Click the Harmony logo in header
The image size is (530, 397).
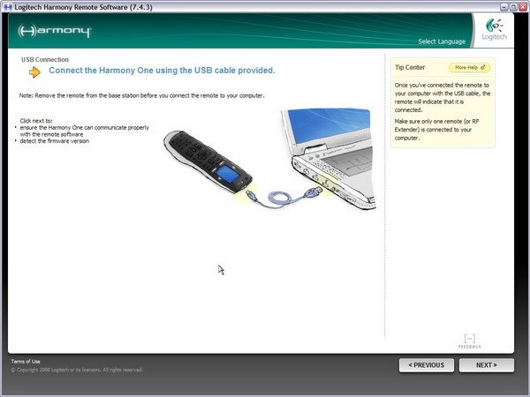(x=55, y=31)
